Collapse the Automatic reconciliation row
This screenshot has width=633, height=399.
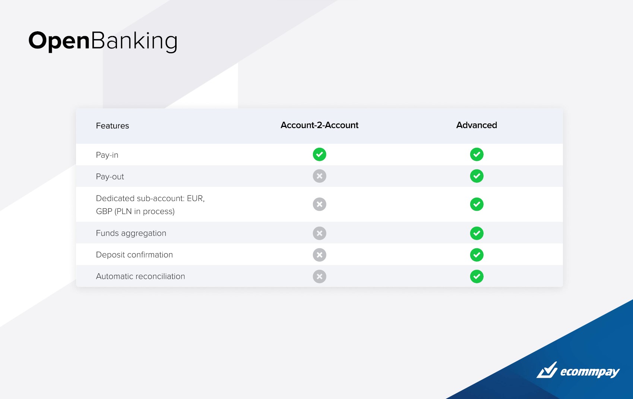tap(140, 276)
